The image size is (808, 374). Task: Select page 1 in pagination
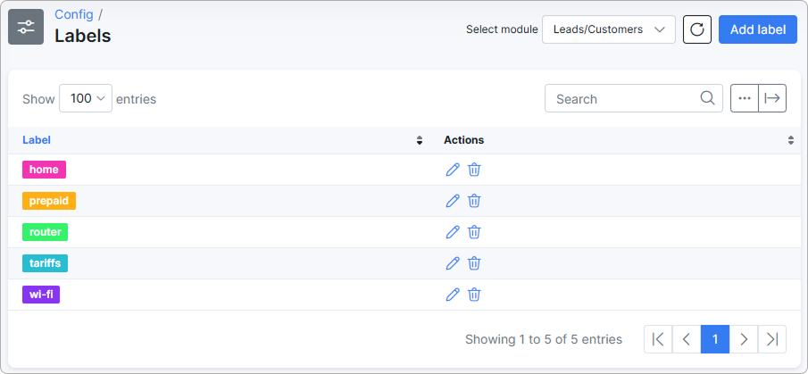click(x=715, y=339)
